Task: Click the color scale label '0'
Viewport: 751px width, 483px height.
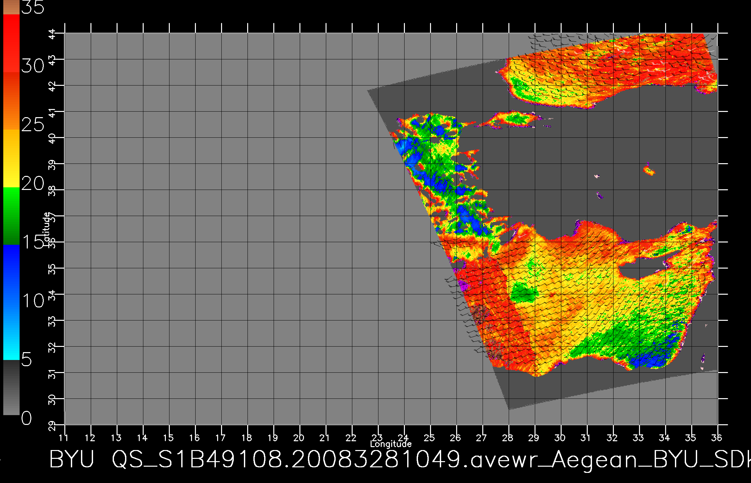Action: pos(27,418)
